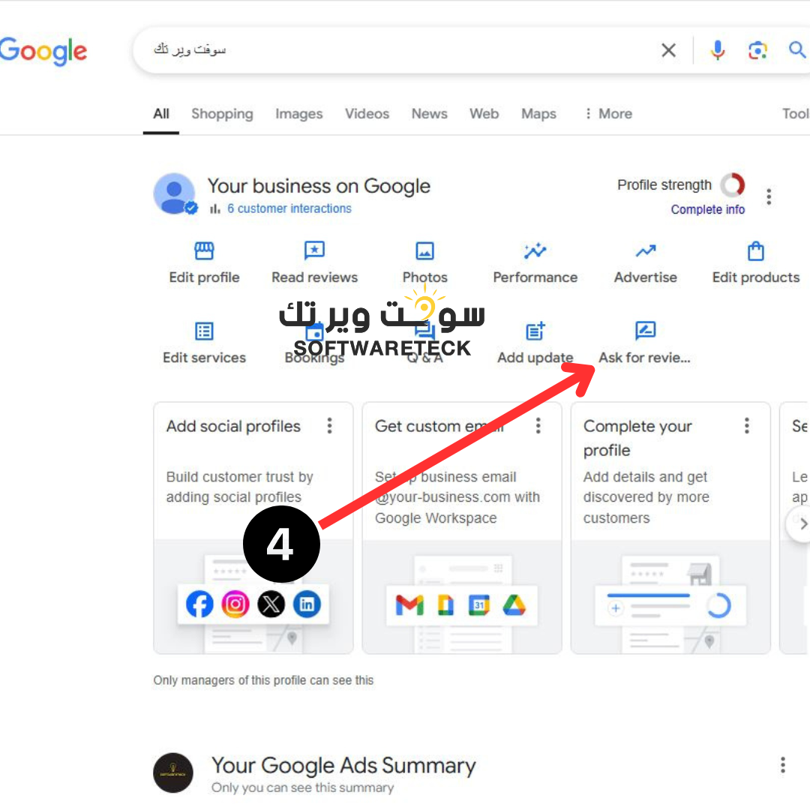The image size is (810, 810).
Task: Show next cards with right arrow
Action: click(x=802, y=523)
